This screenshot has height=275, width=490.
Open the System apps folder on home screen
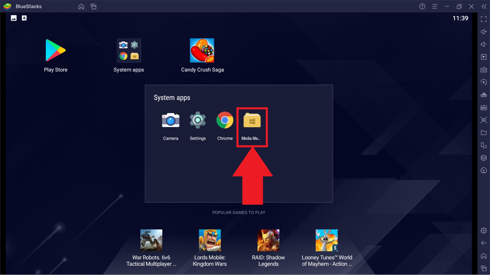[x=129, y=50]
